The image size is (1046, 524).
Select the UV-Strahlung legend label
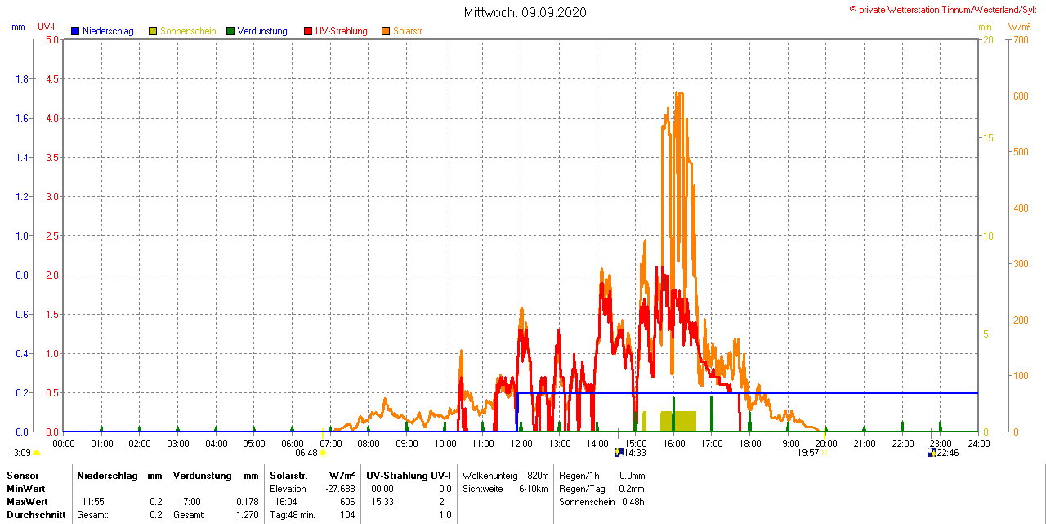(342, 31)
